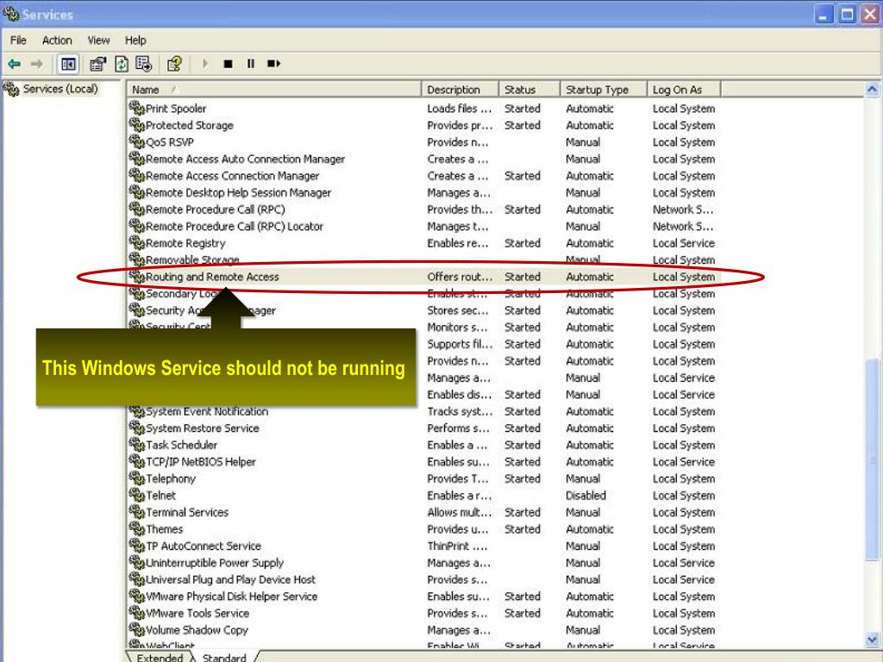Sort by the Log On As column header
The height and width of the screenshot is (662, 883).
684,90
